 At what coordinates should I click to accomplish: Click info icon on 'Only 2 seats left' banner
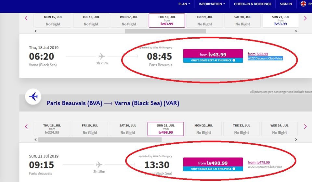point(234,60)
